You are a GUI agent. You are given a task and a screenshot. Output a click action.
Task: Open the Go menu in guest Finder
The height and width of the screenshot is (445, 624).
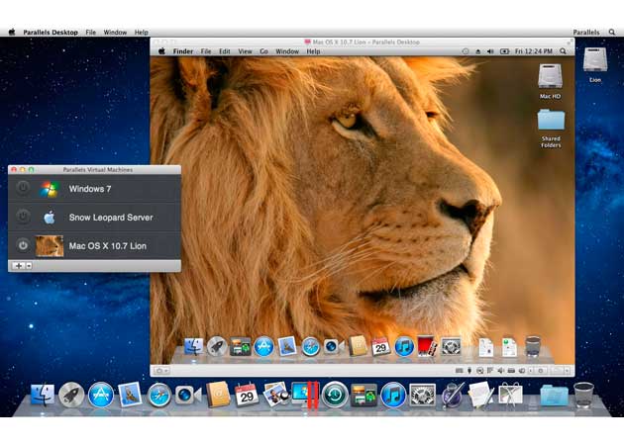tap(263, 50)
